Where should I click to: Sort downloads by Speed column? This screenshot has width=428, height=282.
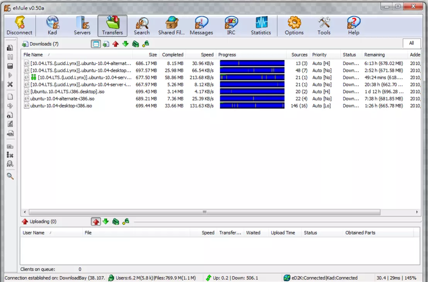point(201,55)
